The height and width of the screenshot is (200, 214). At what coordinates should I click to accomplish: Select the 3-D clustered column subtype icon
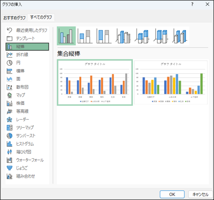point(123,36)
